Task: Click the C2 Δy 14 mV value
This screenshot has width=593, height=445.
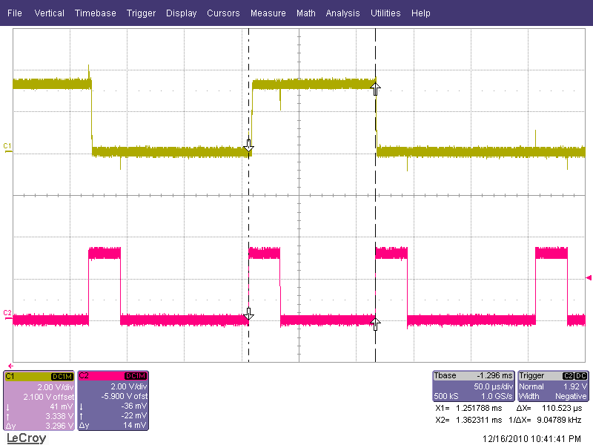Action: [x=134, y=425]
